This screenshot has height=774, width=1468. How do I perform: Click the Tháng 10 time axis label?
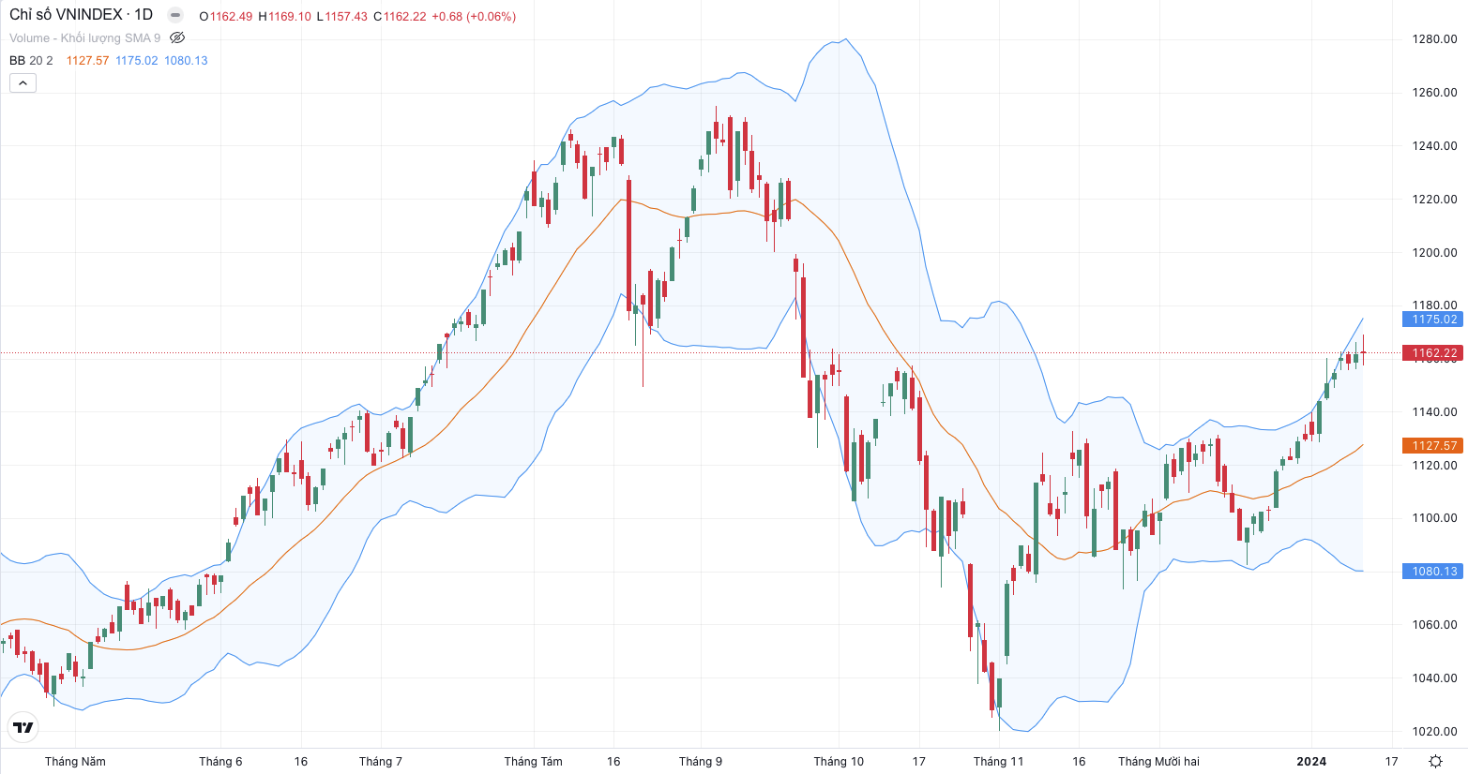839,761
